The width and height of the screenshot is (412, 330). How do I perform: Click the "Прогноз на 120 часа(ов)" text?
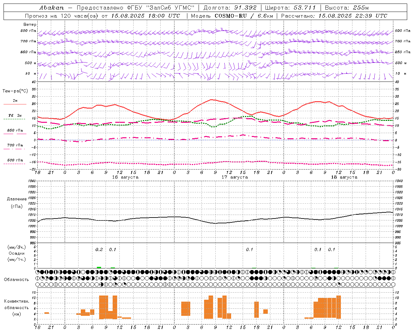(62, 16)
